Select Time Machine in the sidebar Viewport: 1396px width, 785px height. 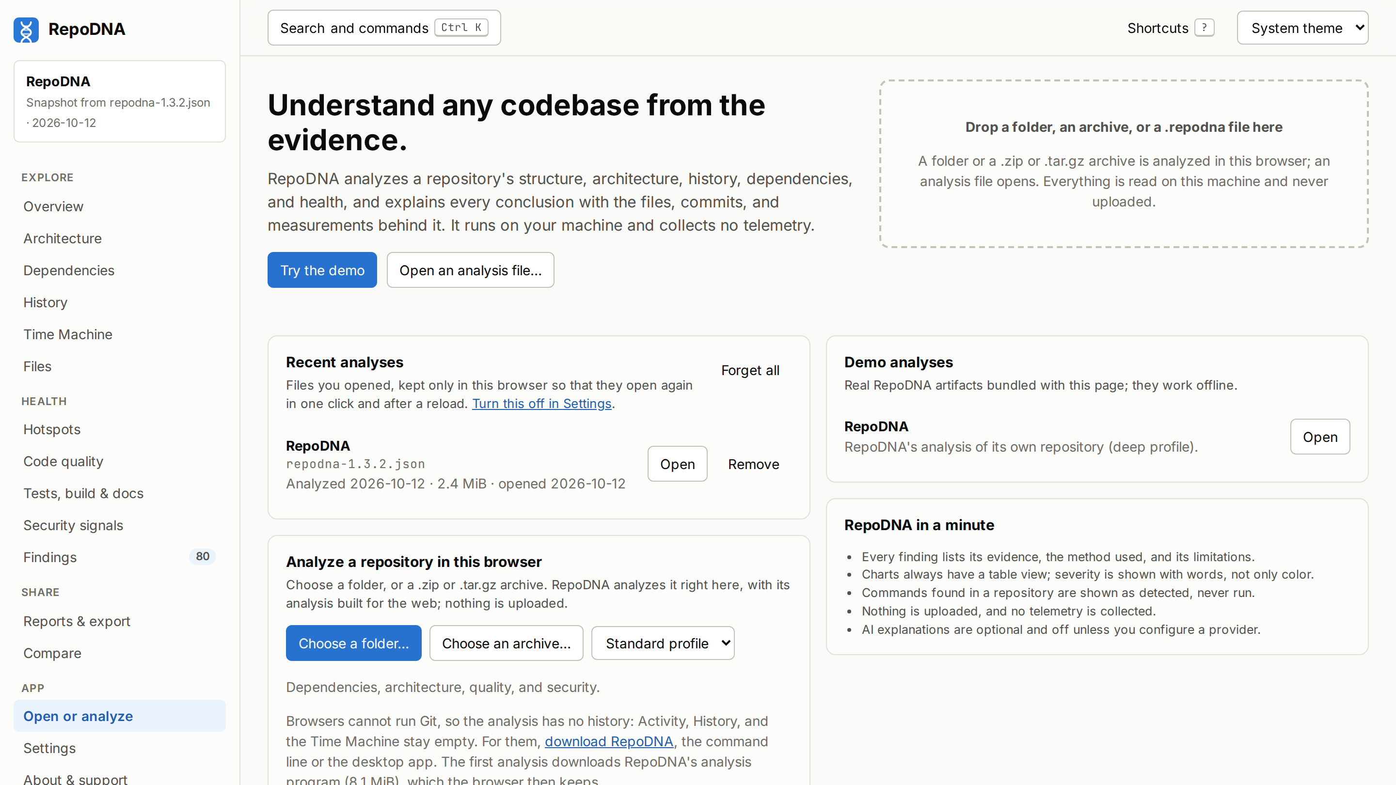(120, 334)
